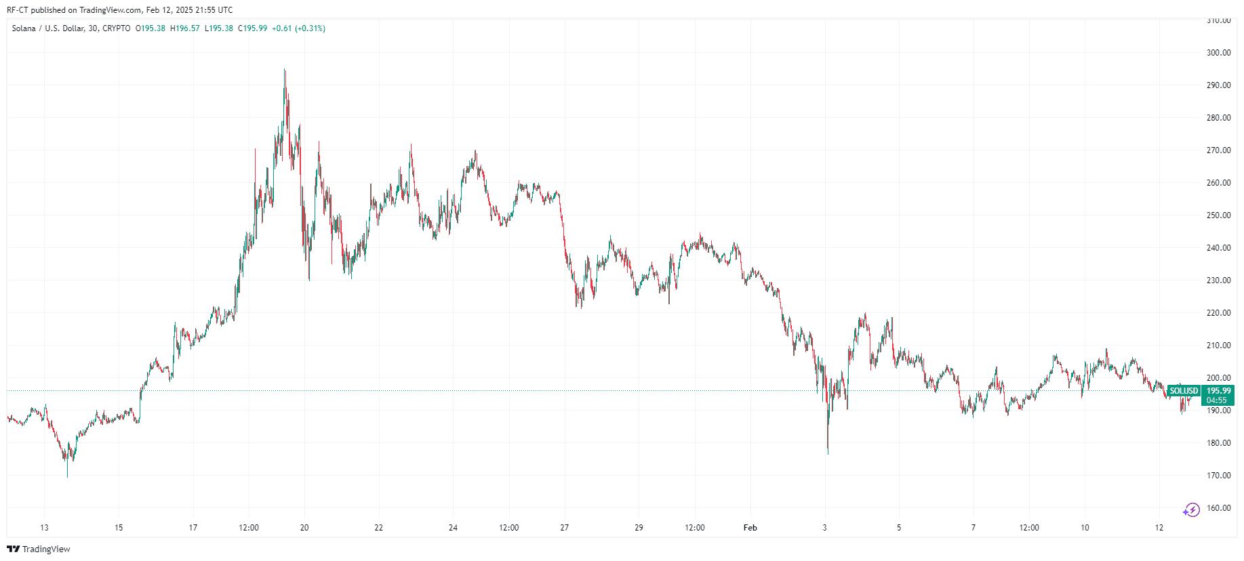Viewport: 1244px width, 561px height.
Task: Click the purple lightning bolt icon
Action: (1191, 510)
